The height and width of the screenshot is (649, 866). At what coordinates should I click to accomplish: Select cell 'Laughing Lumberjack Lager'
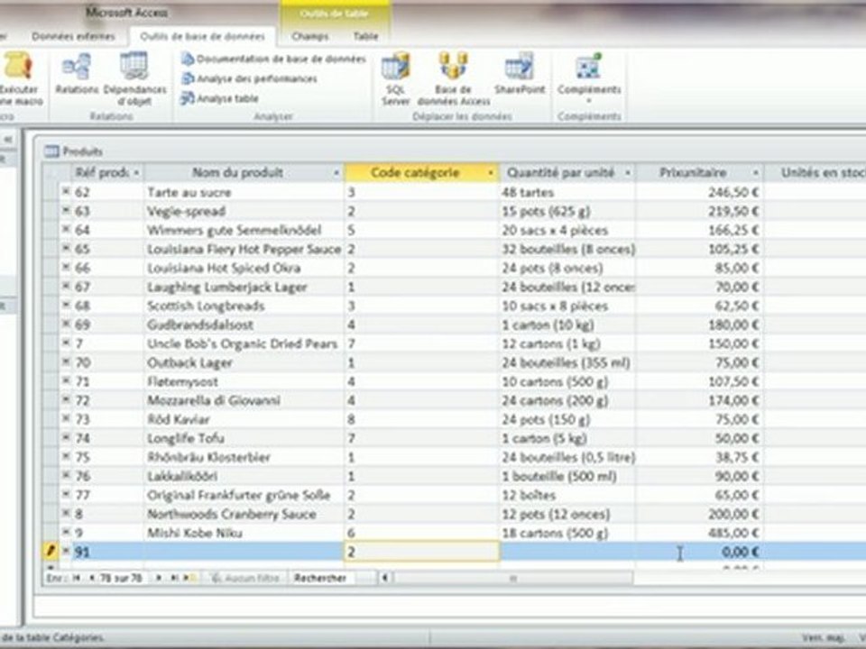pyautogui.click(x=244, y=287)
